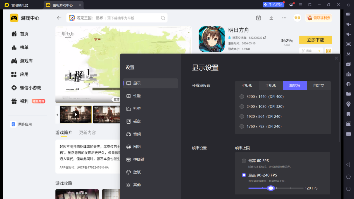
Task: Switch to the 手机版 resolution tab
Action: coord(271,85)
